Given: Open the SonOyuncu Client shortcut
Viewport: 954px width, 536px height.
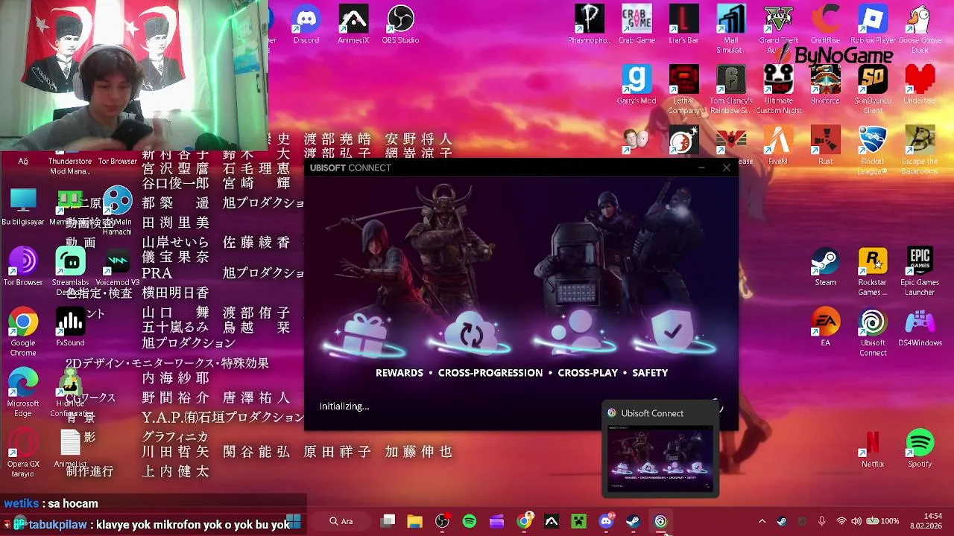Looking at the screenshot, I should 873,89.
